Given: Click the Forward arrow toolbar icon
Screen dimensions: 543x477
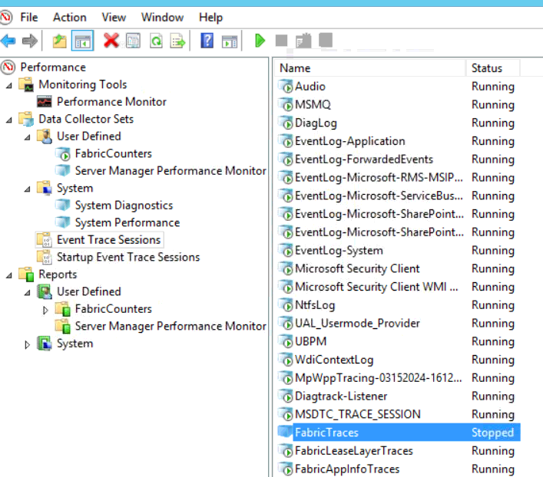Looking at the screenshot, I should click(30, 41).
